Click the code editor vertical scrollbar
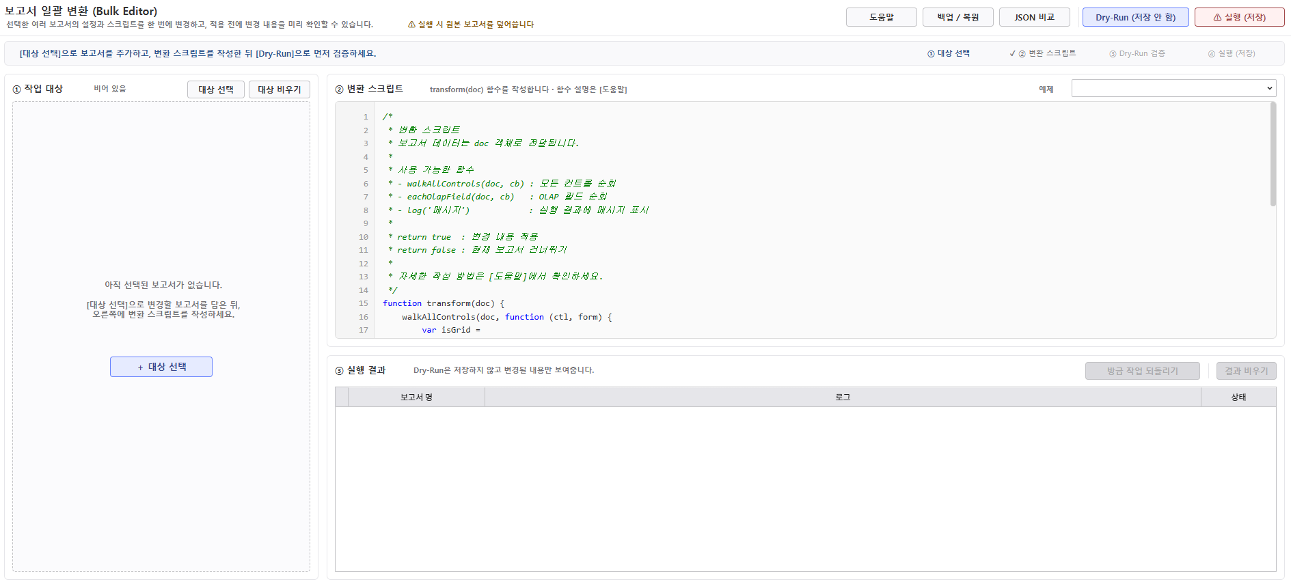Screen dimensions: 1291x584 tap(1273, 154)
